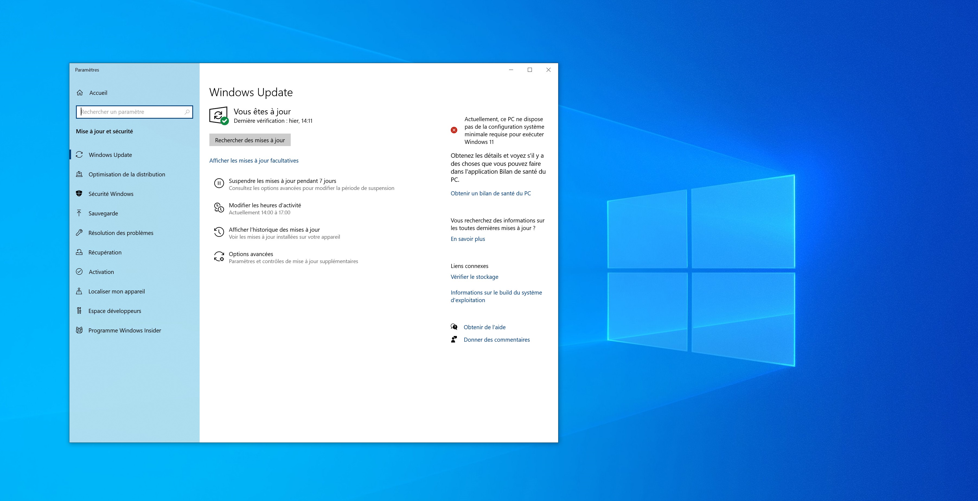Viewport: 978px width, 501px height.
Task: Click Rechercher des mises à jour button
Action: click(250, 140)
